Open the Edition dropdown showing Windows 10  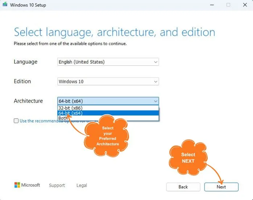(108, 82)
